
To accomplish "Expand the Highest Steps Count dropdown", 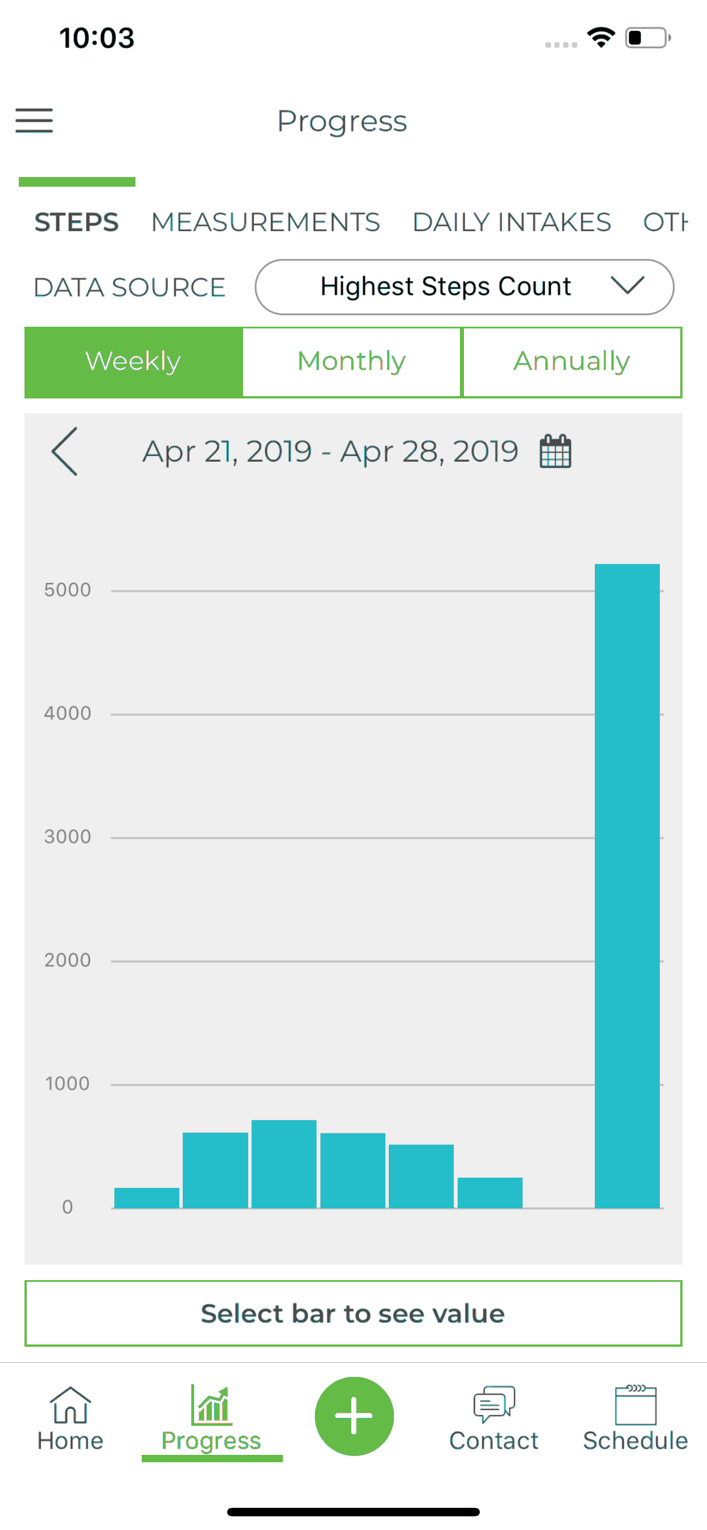I will [x=464, y=287].
